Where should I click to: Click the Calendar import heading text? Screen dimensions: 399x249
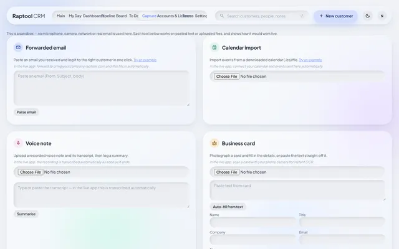coord(241,48)
